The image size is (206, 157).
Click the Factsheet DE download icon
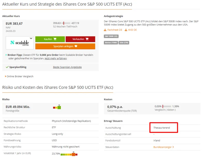click(x=105, y=30)
